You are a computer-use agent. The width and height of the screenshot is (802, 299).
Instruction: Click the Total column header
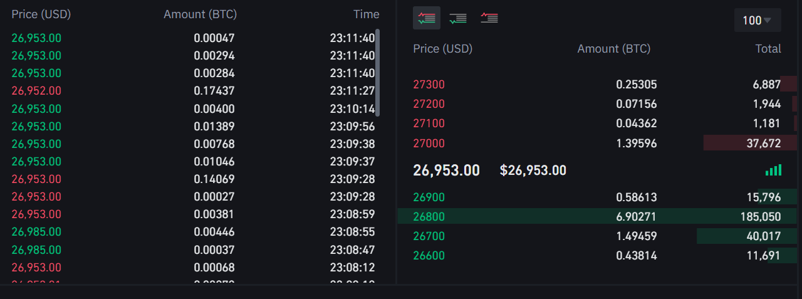(x=768, y=49)
